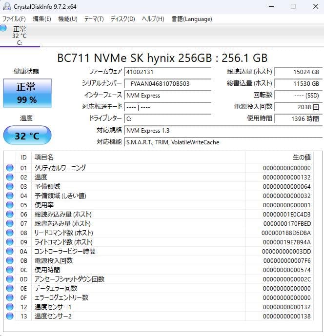Viewport: 324px width, 336px height.
Task: Click status orb for 0B 電源投入回数 row
Action: [x=10, y=260]
